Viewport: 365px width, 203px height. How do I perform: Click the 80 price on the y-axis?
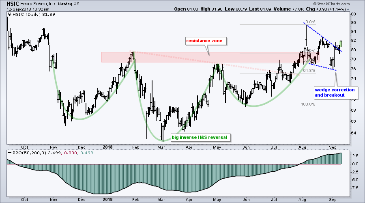click(x=353, y=50)
